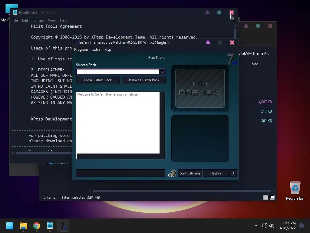Close the File Explorer window behind
The height and width of the screenshot is (233, 310).
(270, 26)
